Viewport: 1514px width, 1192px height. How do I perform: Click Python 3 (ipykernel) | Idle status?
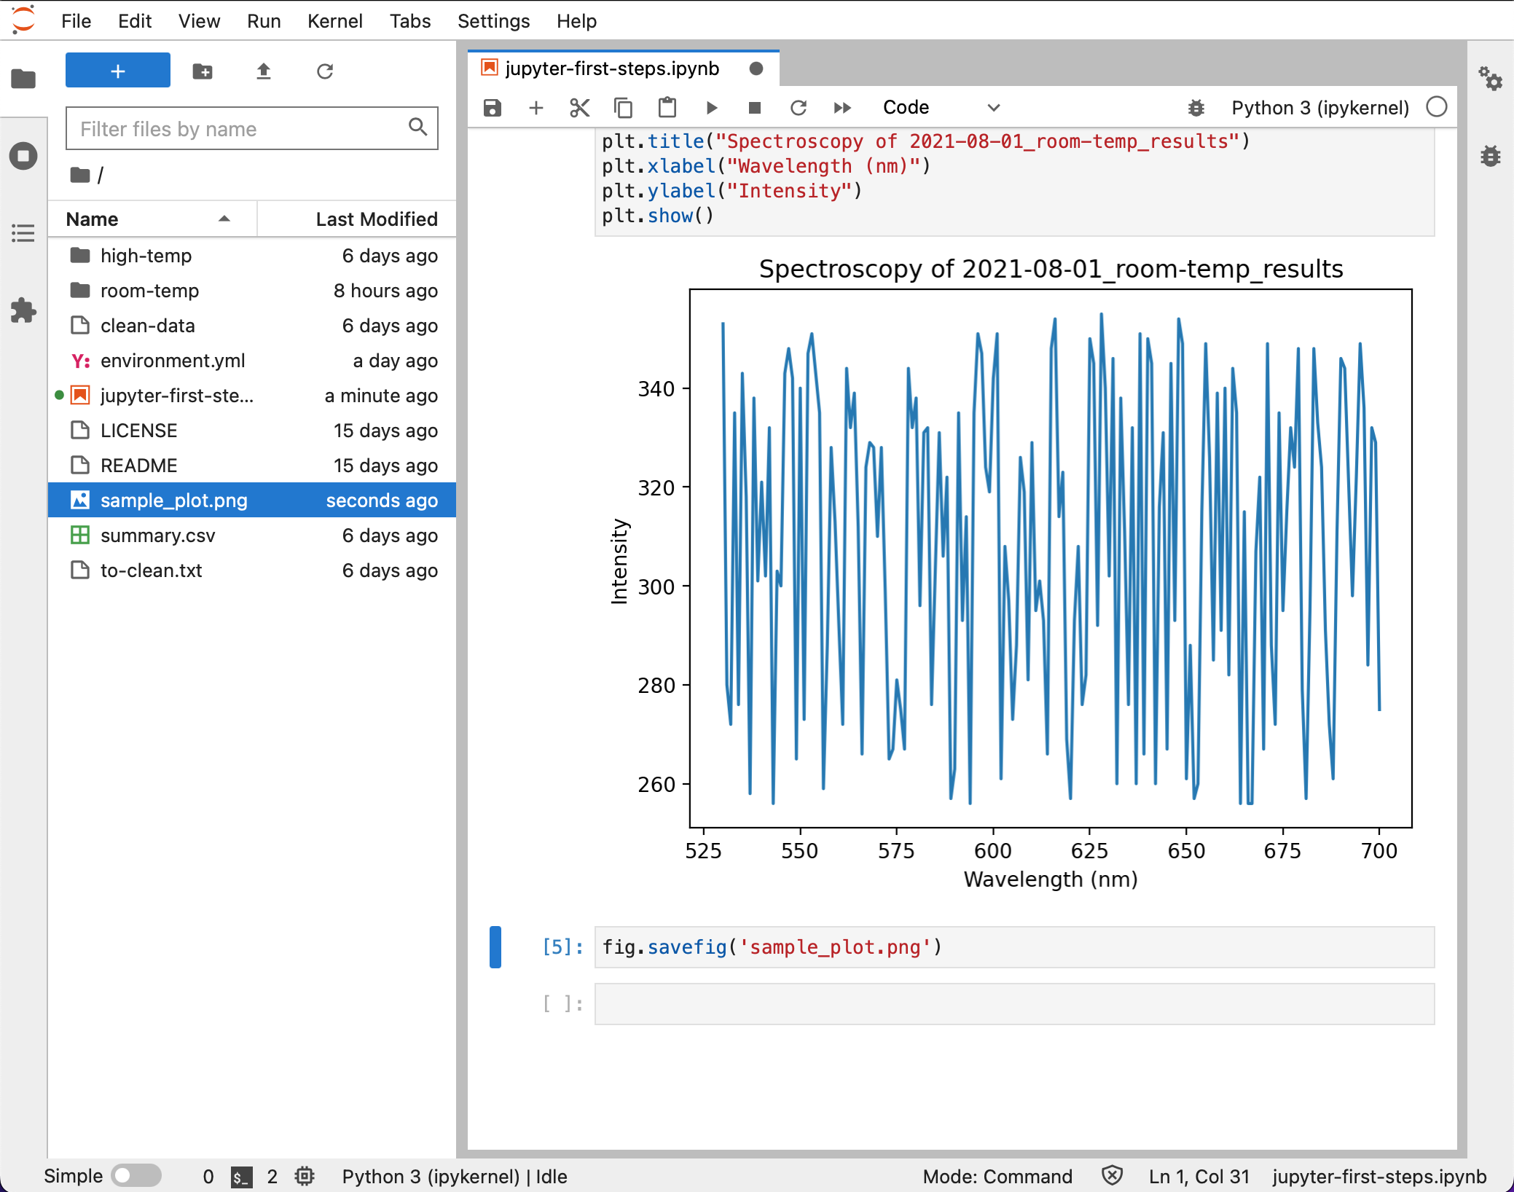pyautogui.click(x=455, y=1176)
